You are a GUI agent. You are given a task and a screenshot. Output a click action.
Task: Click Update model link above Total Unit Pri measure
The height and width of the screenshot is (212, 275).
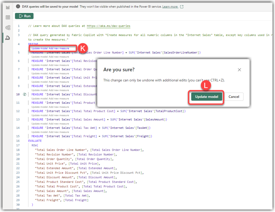(x=50, y=74)
